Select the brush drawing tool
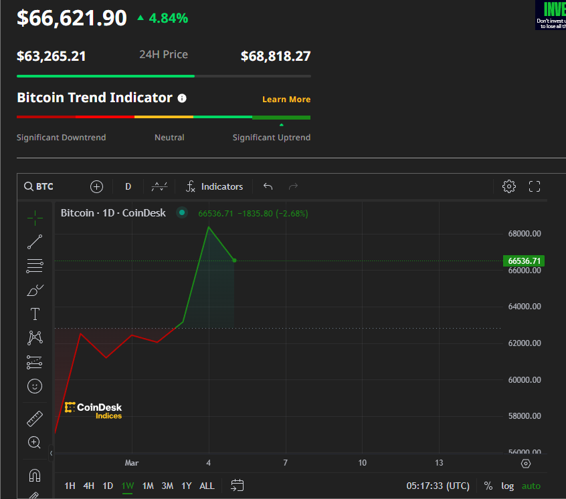This screenshot has height=499, width=566. [35, 290]
